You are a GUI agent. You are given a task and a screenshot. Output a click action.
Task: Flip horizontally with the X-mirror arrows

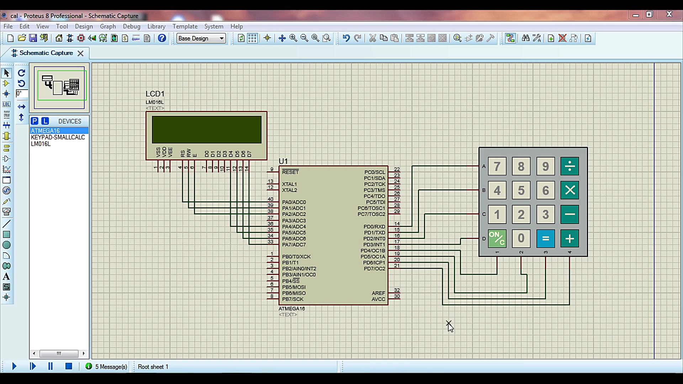pyautogui.click(x=21, y=107)
